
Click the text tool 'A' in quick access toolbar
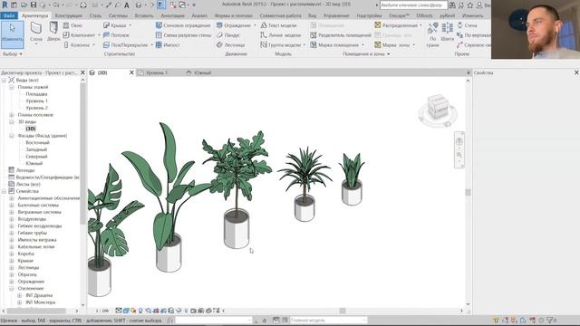point(127,5)
